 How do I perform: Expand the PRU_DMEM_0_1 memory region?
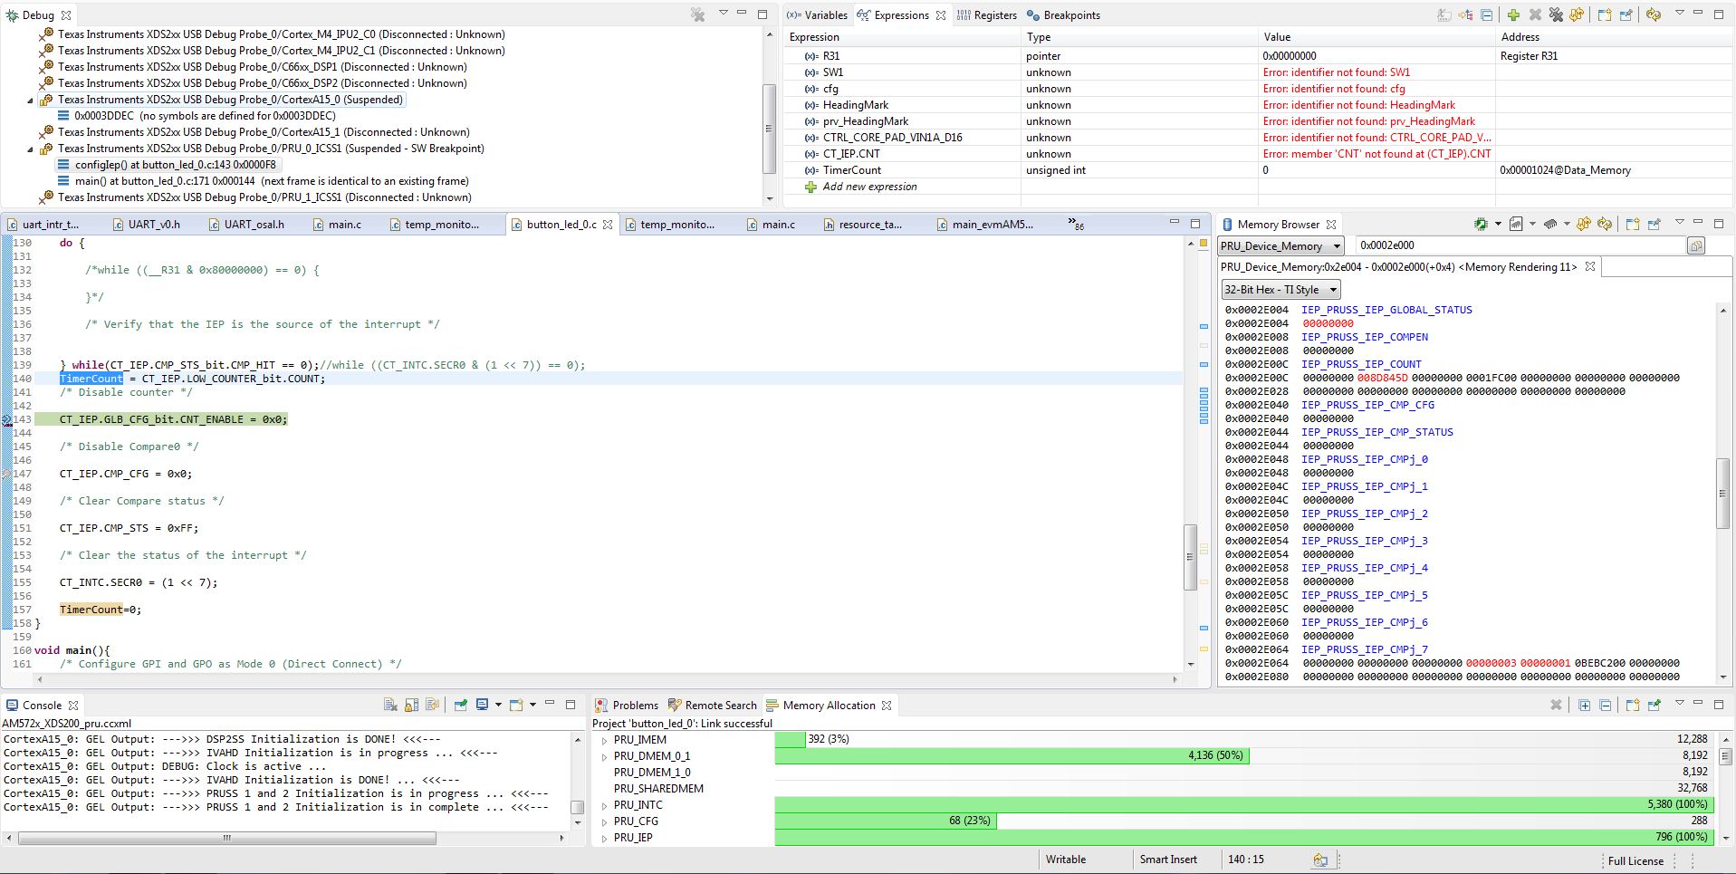pyautogui.click(x=604, y=756)
